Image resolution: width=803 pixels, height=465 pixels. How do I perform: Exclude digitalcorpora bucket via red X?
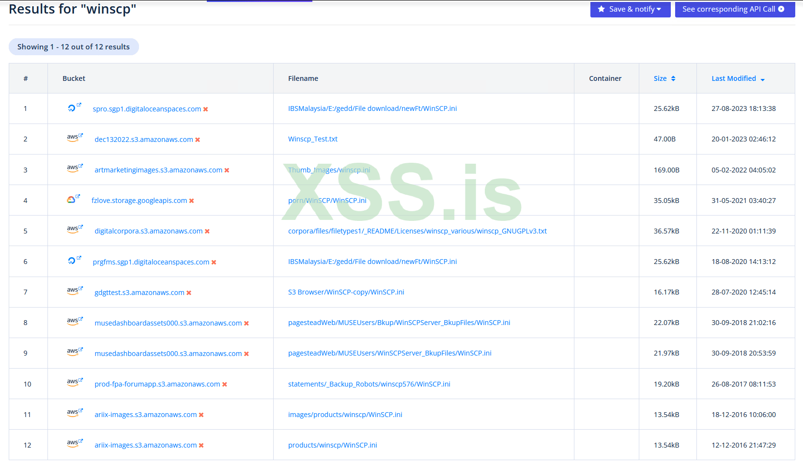207,232
